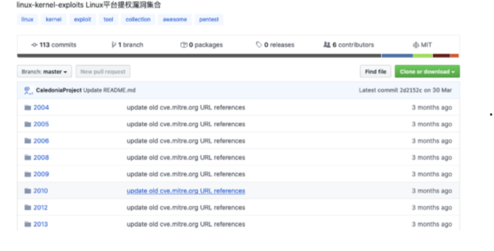Click linux-kernel-exploits repository description text
494x251 pixels.
89,5
